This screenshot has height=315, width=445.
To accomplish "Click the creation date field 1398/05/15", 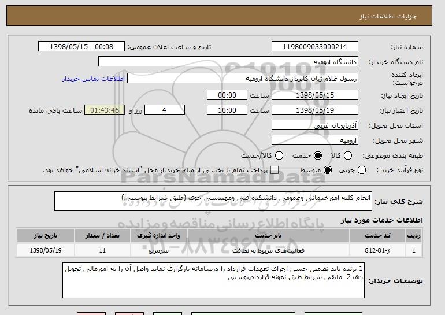I will [315, 95].
